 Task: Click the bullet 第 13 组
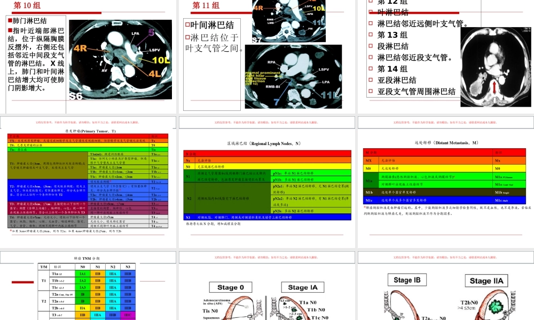pos(392,35)
